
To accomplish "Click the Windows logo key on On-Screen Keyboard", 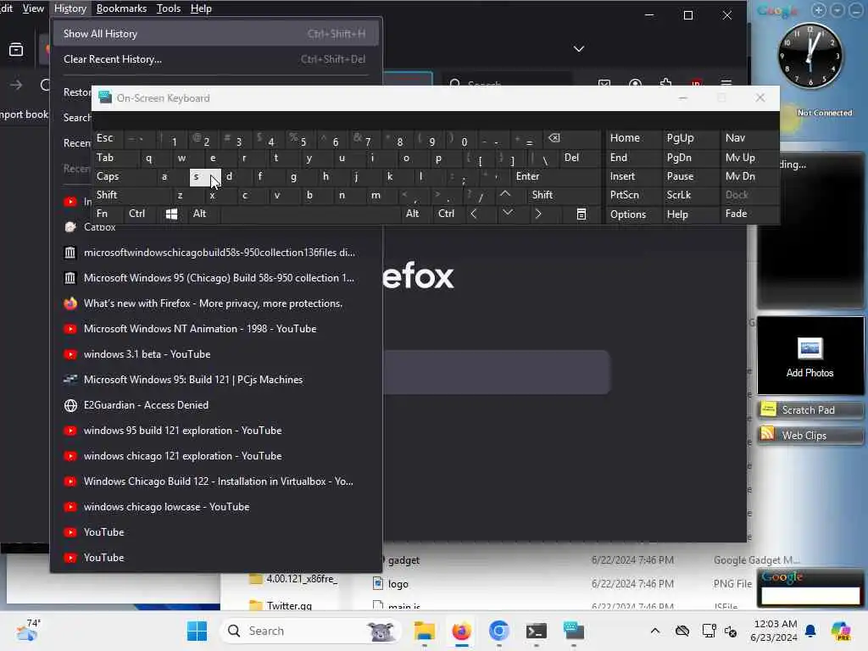I will point(171,214).
